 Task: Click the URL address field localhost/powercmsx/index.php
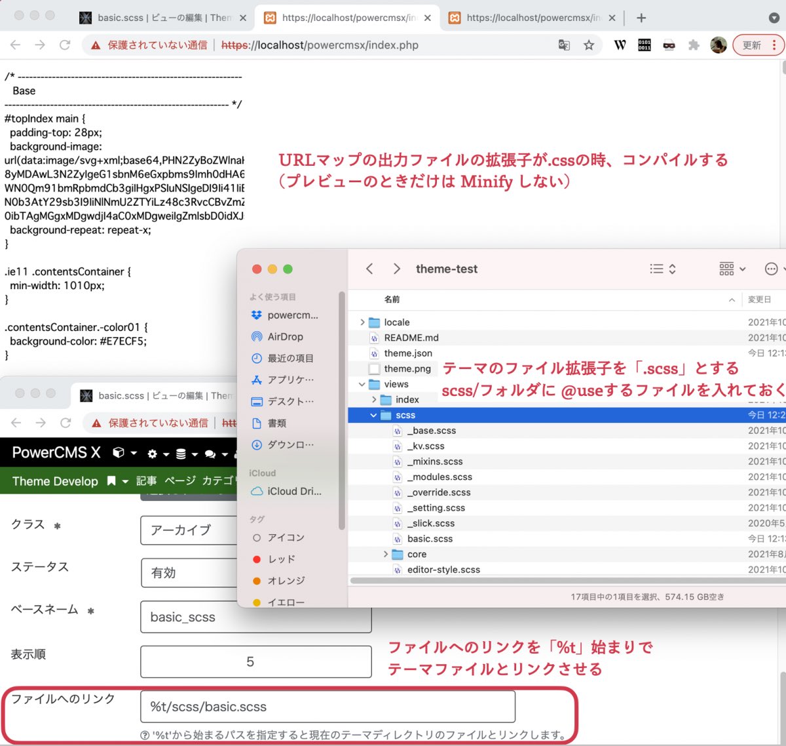point(320,45)
